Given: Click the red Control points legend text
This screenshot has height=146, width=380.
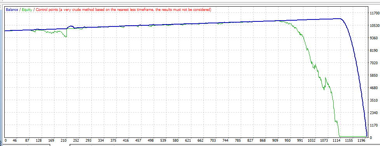Looking at the screenshot, I should tap(123, 10).
